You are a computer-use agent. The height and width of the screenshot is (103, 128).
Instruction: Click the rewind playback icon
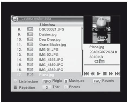point(93,74)
